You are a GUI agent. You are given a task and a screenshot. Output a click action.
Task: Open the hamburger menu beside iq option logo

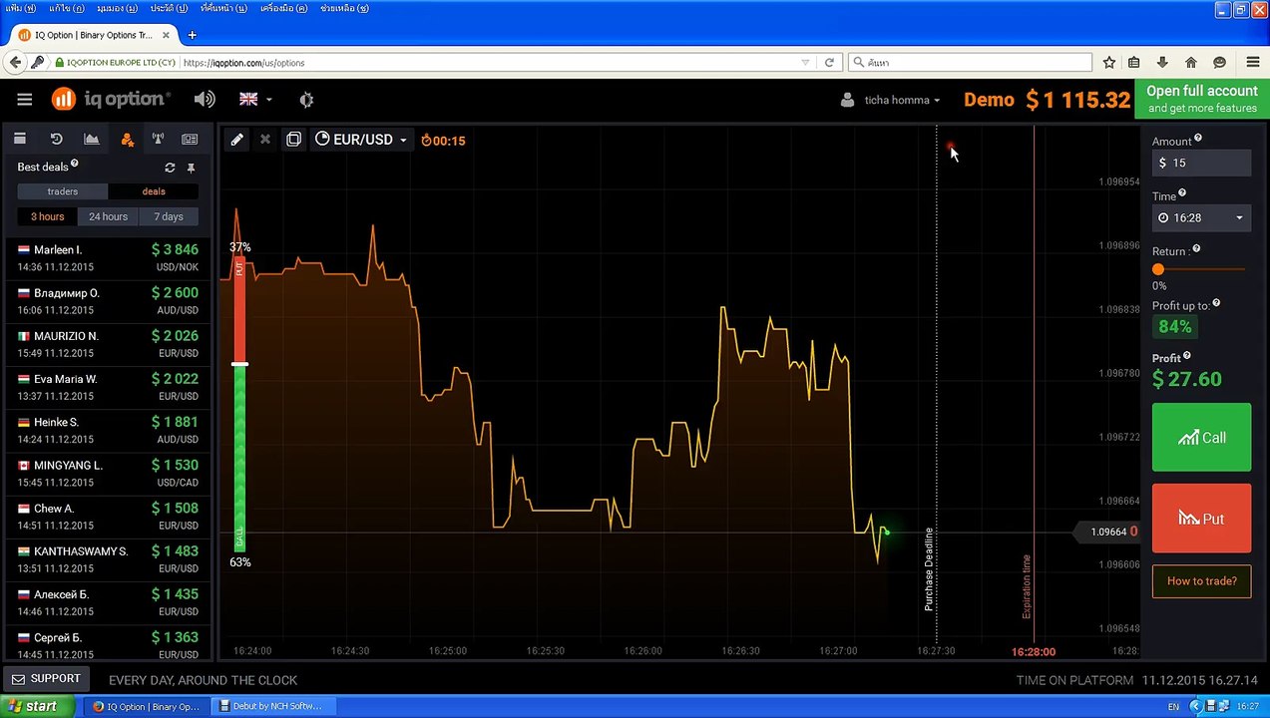click(25, 100)
